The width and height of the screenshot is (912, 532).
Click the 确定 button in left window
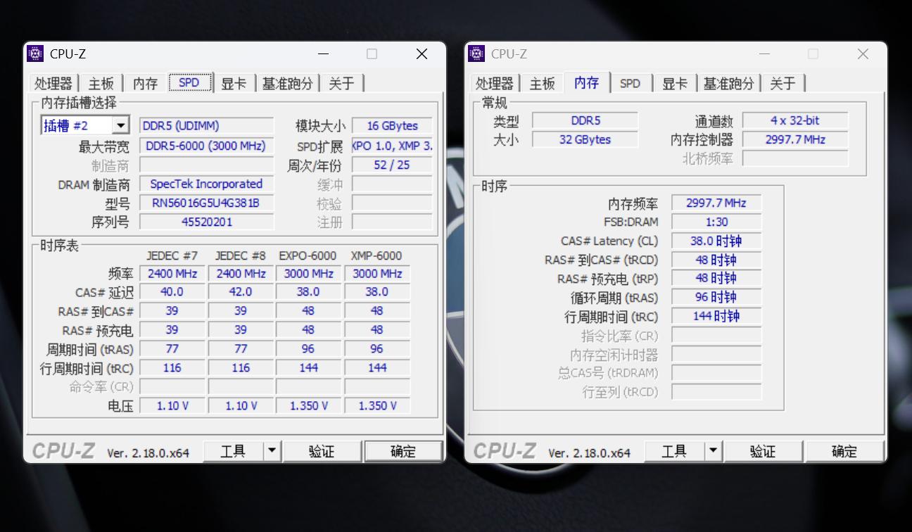(403, 451)
